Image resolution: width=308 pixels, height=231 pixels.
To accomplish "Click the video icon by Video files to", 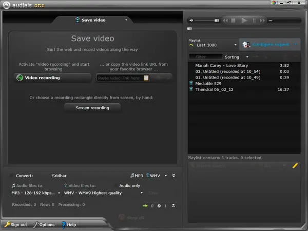I will tap(65, 185).
